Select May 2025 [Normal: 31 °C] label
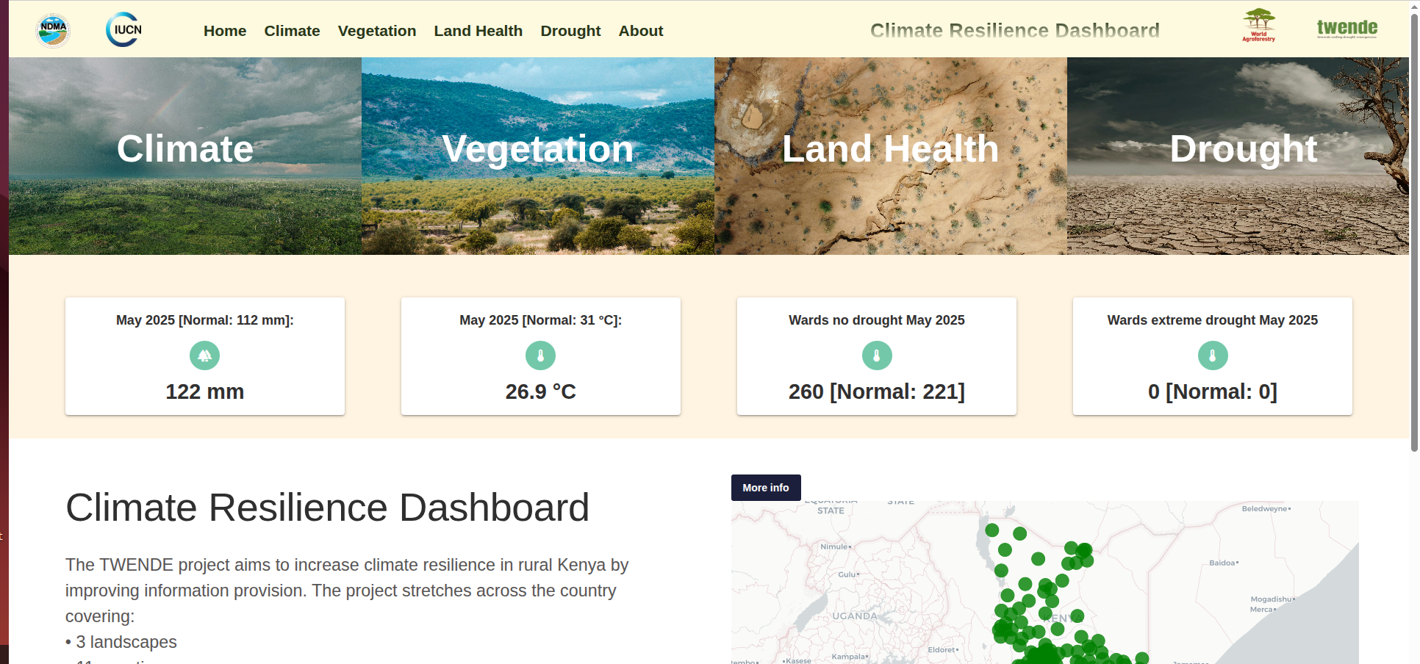The image size is (1420, 664). 541,320
